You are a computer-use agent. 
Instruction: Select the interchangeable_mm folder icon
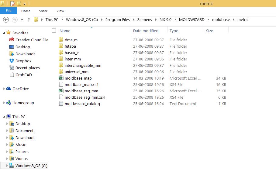pos(61,65)
